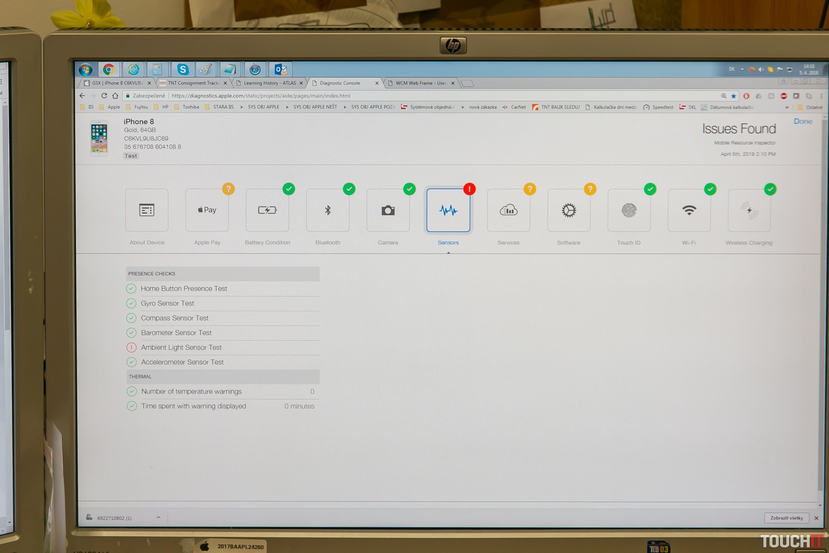This screenshot has height=553, width=829.
Task: Switch to the GSX iPhone 8 tab
Action: [x=117, y=83]
